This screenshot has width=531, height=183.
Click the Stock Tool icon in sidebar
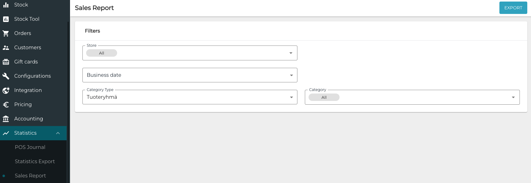coord(6,19)
